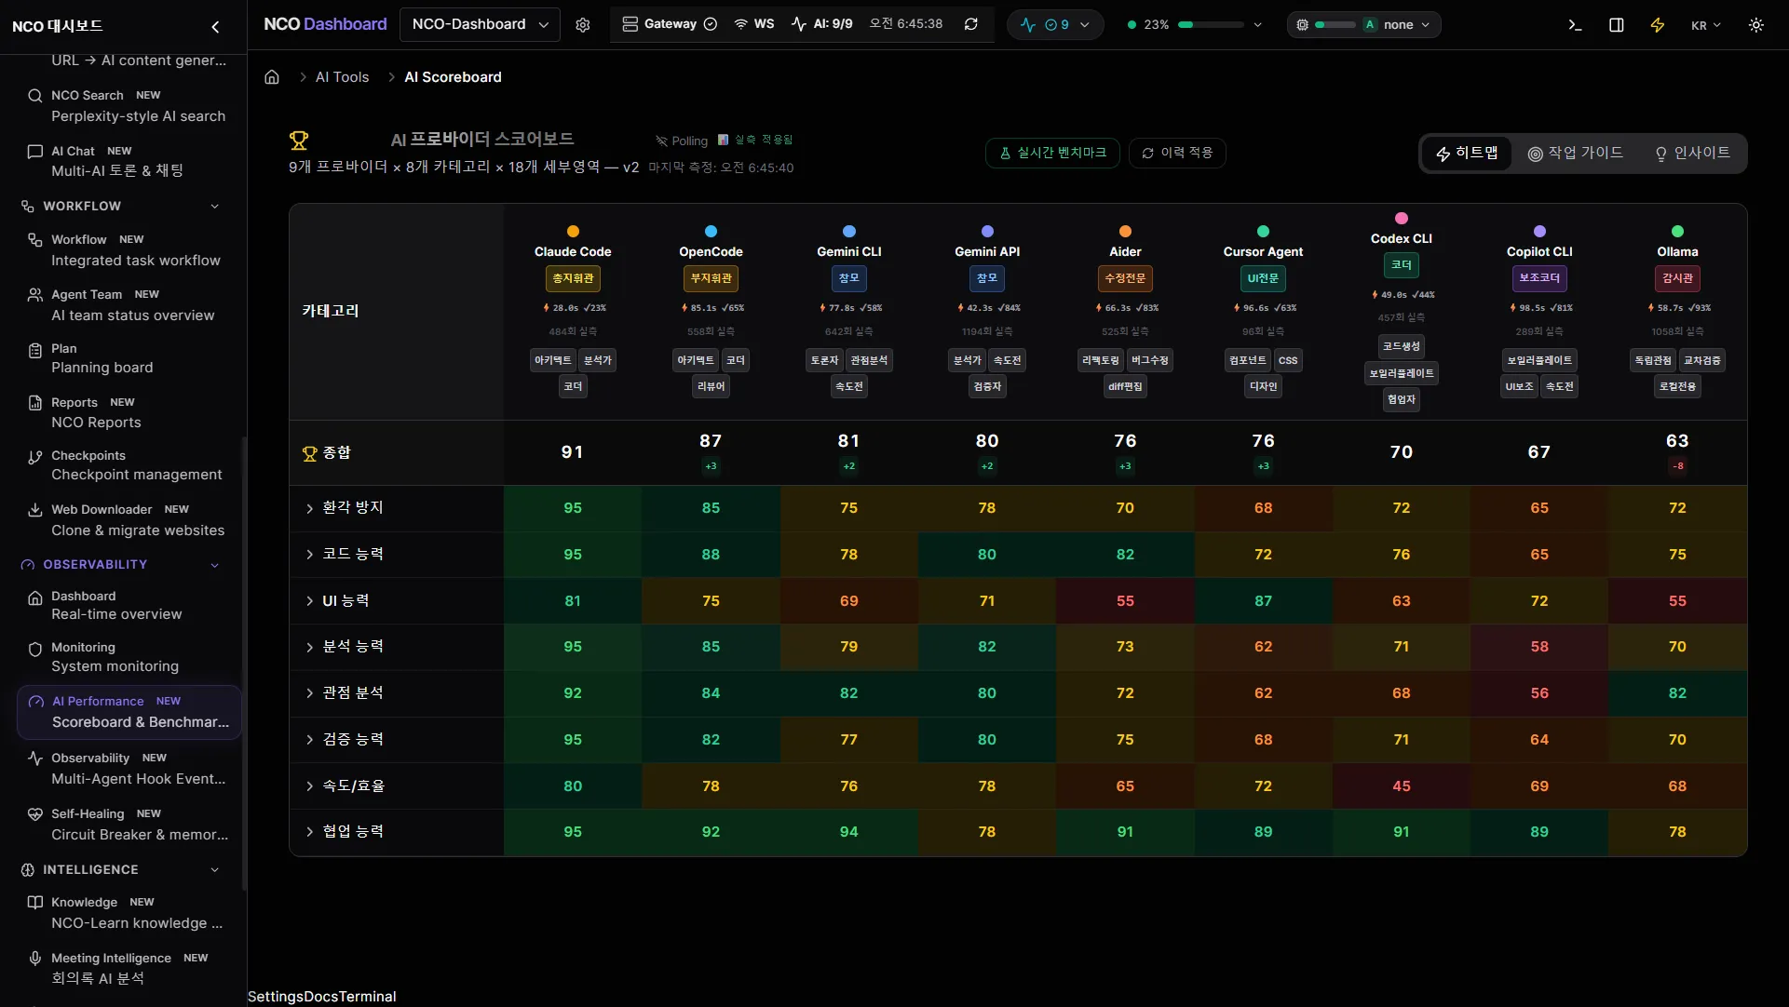This screenshot has height=1007, width=1789.
Task: Open the NCO-Dashboard project dropdown
Action: point(480,24)
